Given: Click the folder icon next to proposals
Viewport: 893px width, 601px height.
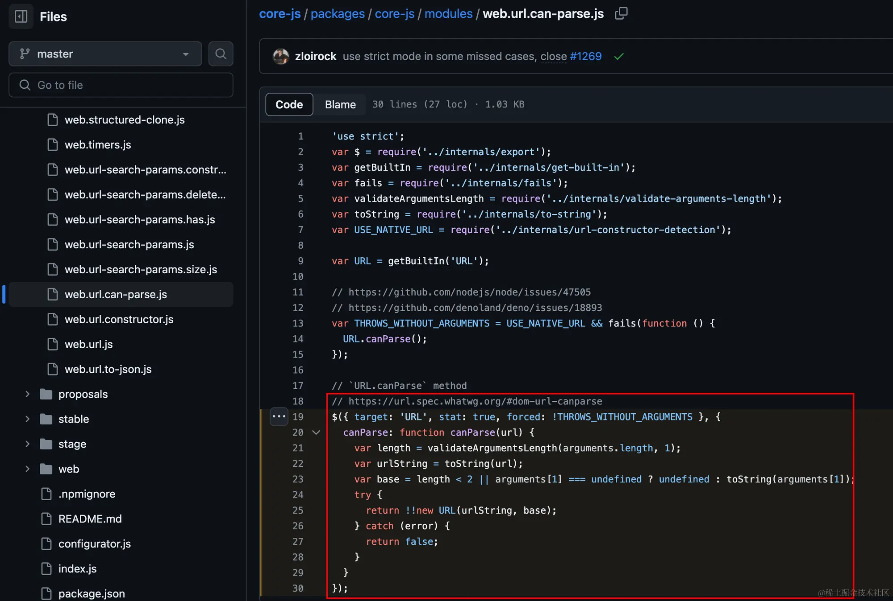Looking at the screenshot, I should tap(46, 394).
